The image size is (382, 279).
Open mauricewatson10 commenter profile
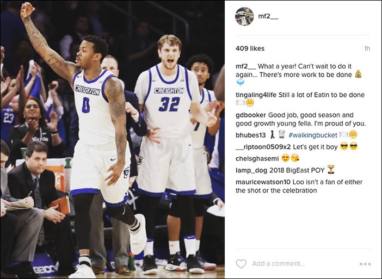(x=263, y=182)
